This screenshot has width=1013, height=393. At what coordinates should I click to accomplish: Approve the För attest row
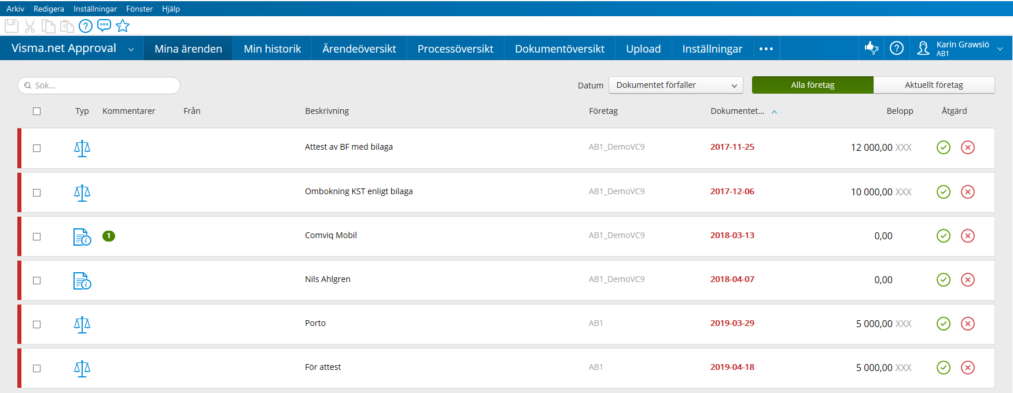(x=944, y=368)
